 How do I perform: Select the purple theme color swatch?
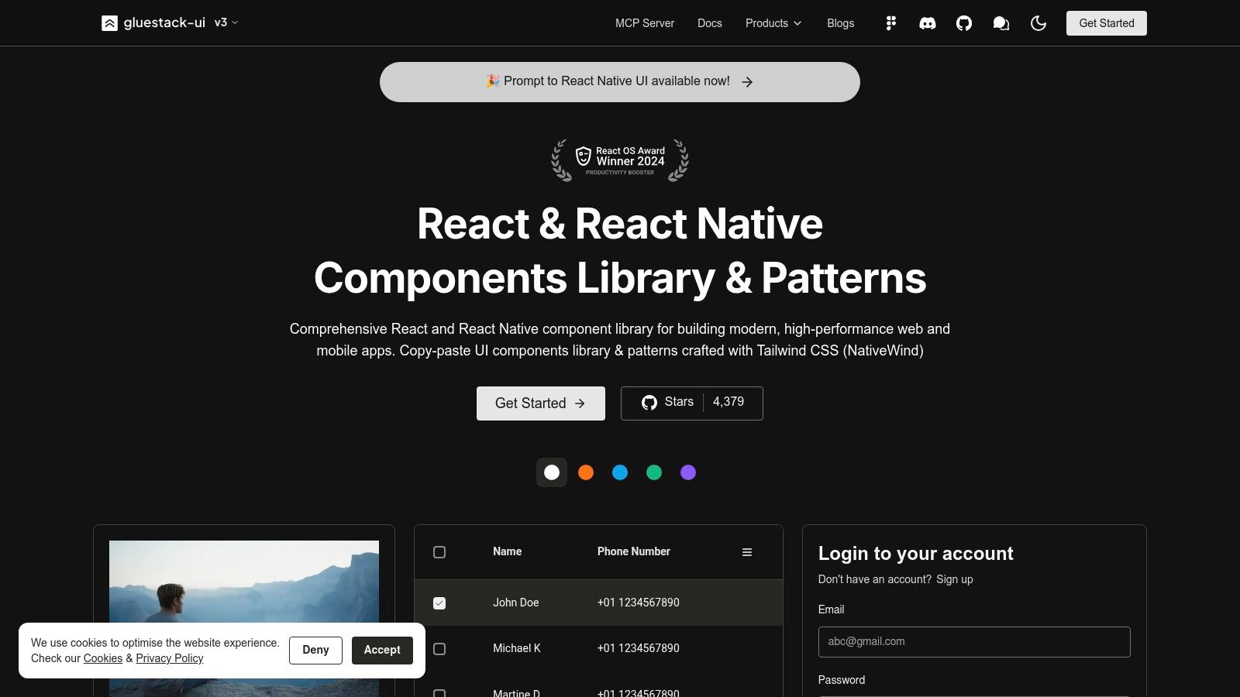tap(688, 472)
